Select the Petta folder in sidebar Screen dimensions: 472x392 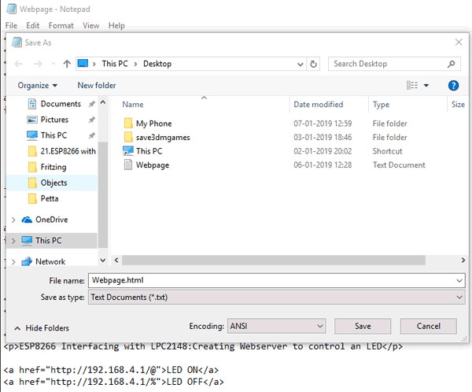click(x=50, y=198)
